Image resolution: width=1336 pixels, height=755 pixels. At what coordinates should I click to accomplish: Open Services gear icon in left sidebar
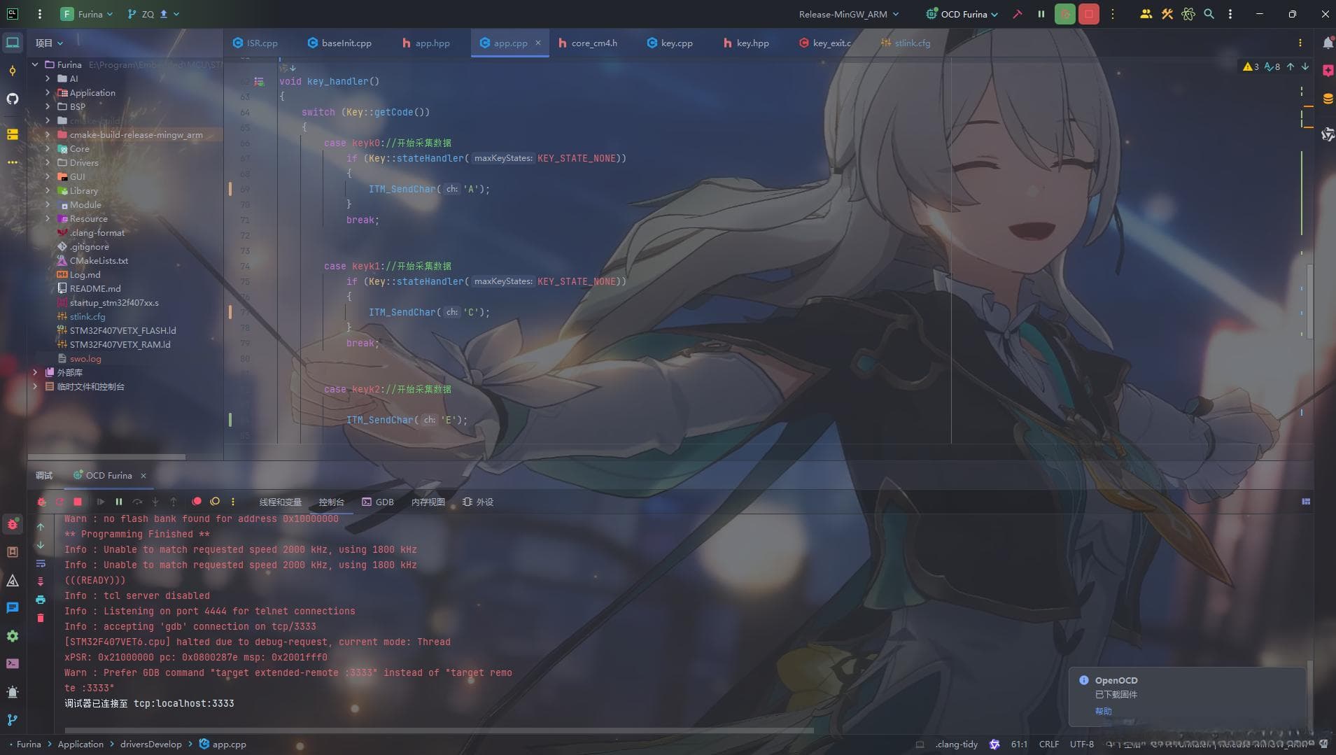[x=13, y=636]
